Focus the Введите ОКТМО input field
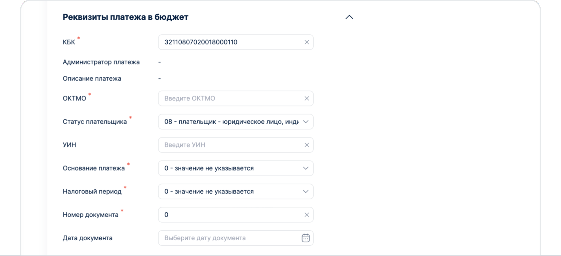The width and height of the screenshot is (561, 256). click(x=230, y=98)
